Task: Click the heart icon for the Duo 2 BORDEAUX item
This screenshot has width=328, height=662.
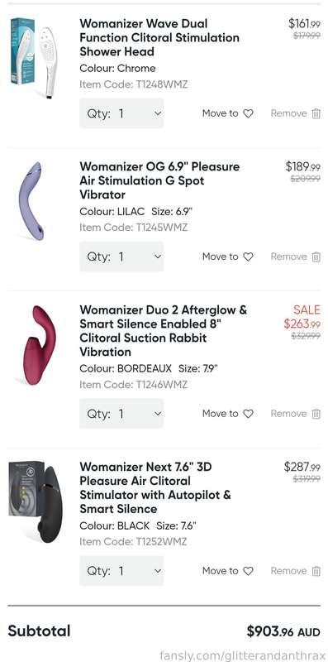Action: (249, 414)
